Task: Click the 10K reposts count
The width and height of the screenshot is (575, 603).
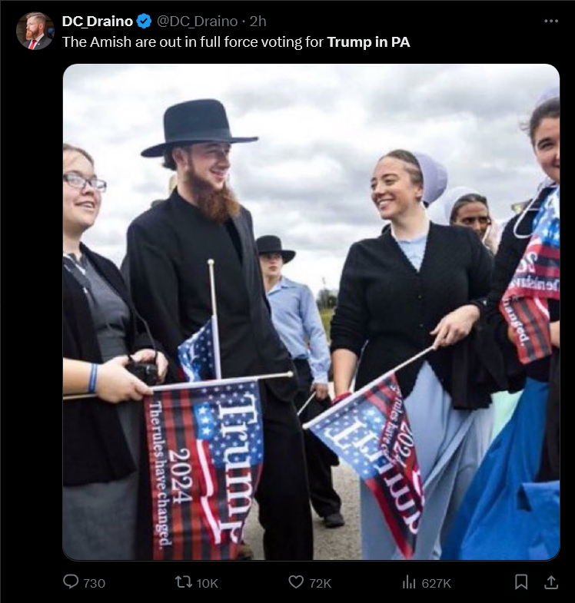Action: coord(208,583)
